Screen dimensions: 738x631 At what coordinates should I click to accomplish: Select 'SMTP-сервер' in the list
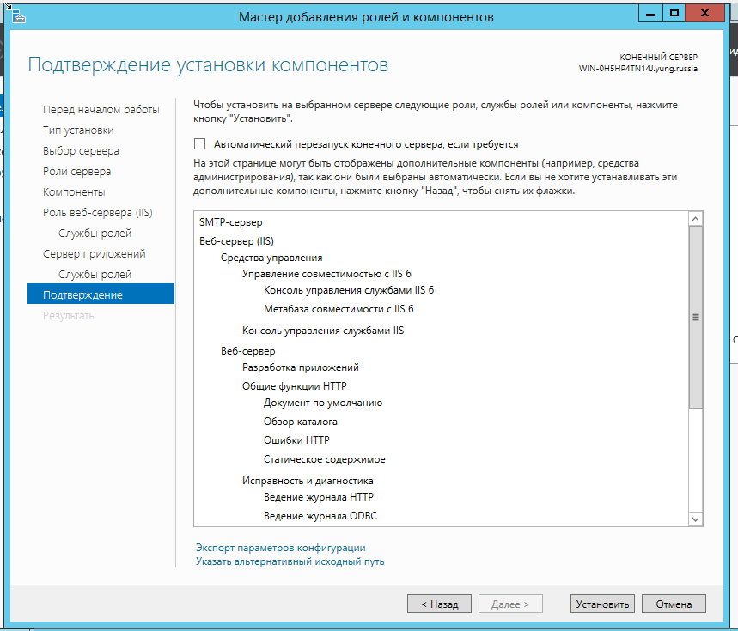point(230,222)
